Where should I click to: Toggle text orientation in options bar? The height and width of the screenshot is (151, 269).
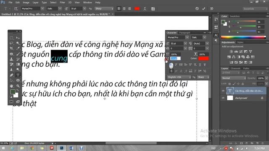pyautogui.click(x=16, y=8)
